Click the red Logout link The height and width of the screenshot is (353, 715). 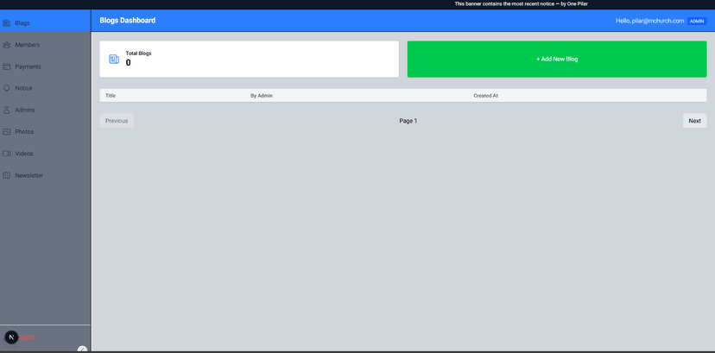coord(25,337)
